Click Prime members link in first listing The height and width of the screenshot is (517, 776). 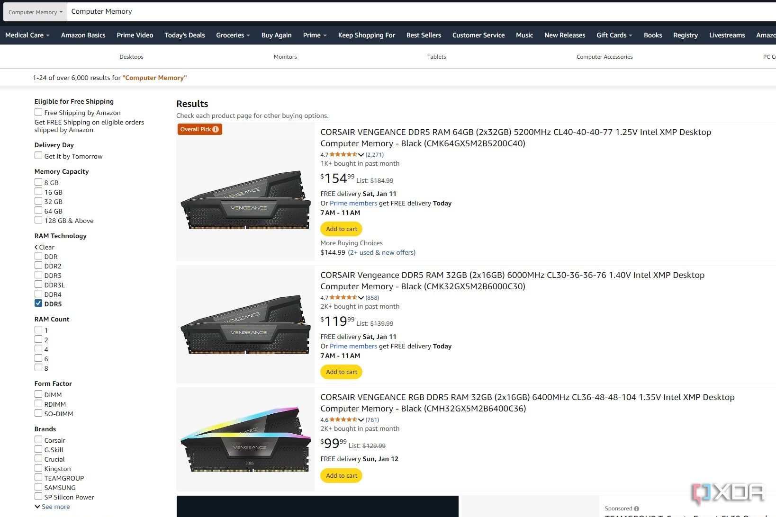click(x=353, y=203)
